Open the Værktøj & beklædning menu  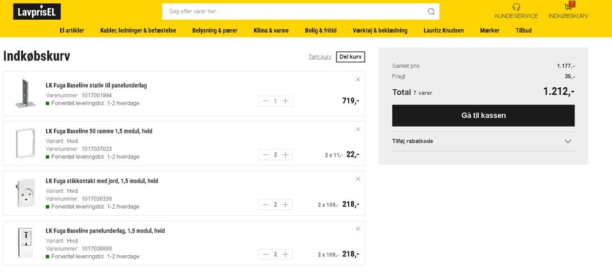pyautogui.click(x=380, y=31)
